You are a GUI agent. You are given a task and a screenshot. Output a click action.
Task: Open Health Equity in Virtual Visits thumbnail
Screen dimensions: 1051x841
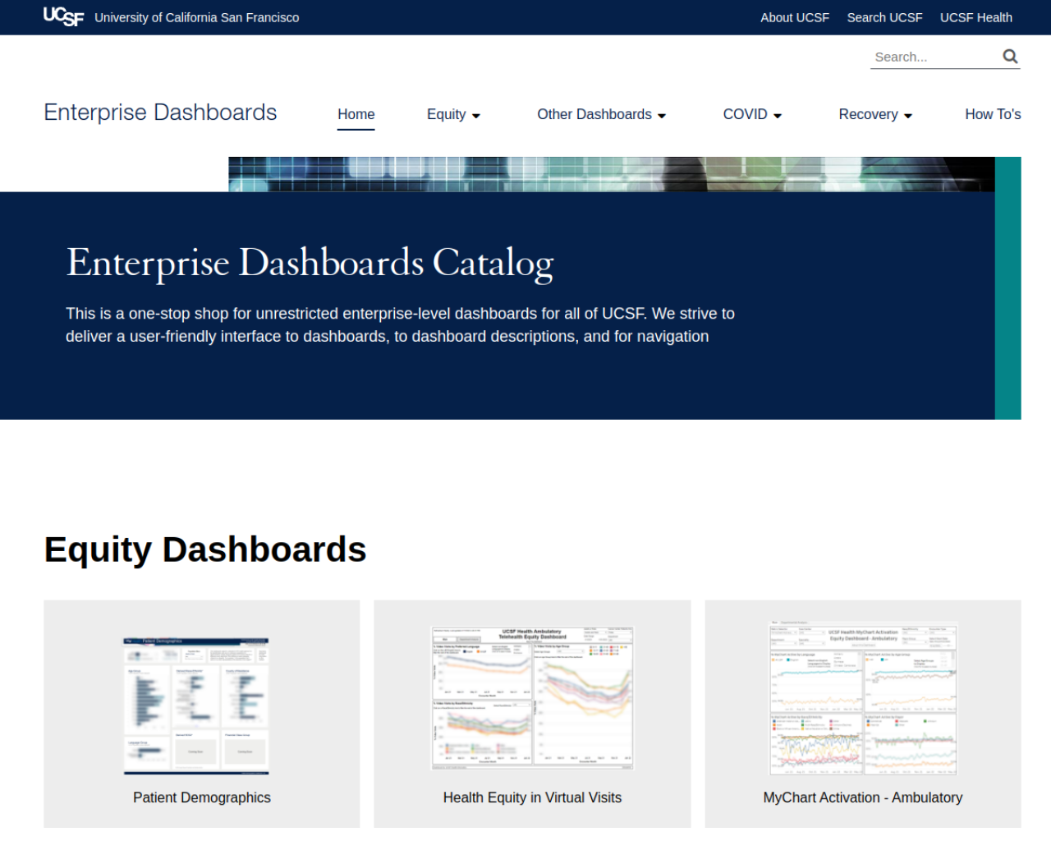[532, 698]
